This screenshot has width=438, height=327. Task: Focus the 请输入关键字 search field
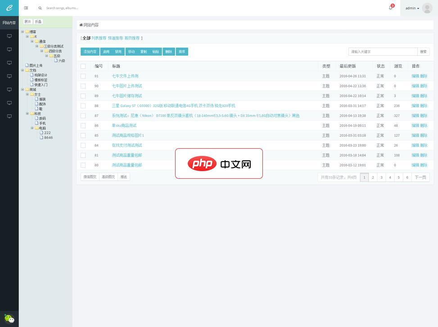(x=383, y=52)
